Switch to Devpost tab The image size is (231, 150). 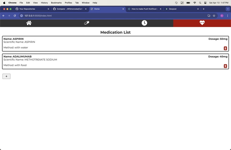coord(182,9)
